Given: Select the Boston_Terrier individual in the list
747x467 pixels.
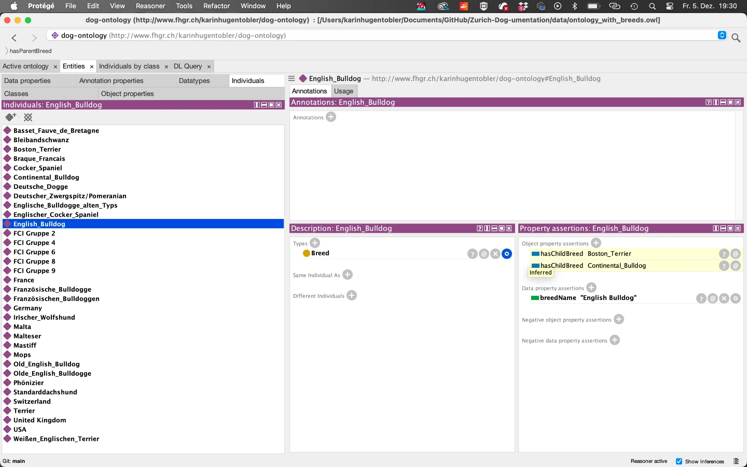Looking at the screenshot, I should [x=37, y=149].
